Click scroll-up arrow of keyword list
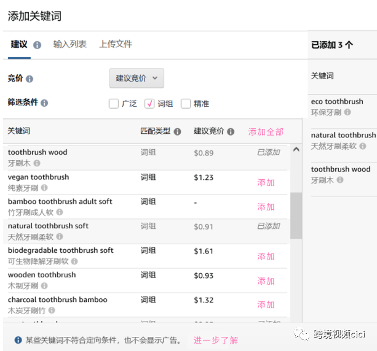This screenshot has width=377, height=351. click(296, 150)
